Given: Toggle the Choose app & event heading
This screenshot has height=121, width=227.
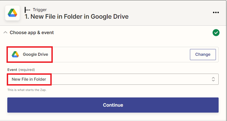Looking at the screenshot, I should click(32, 32).
